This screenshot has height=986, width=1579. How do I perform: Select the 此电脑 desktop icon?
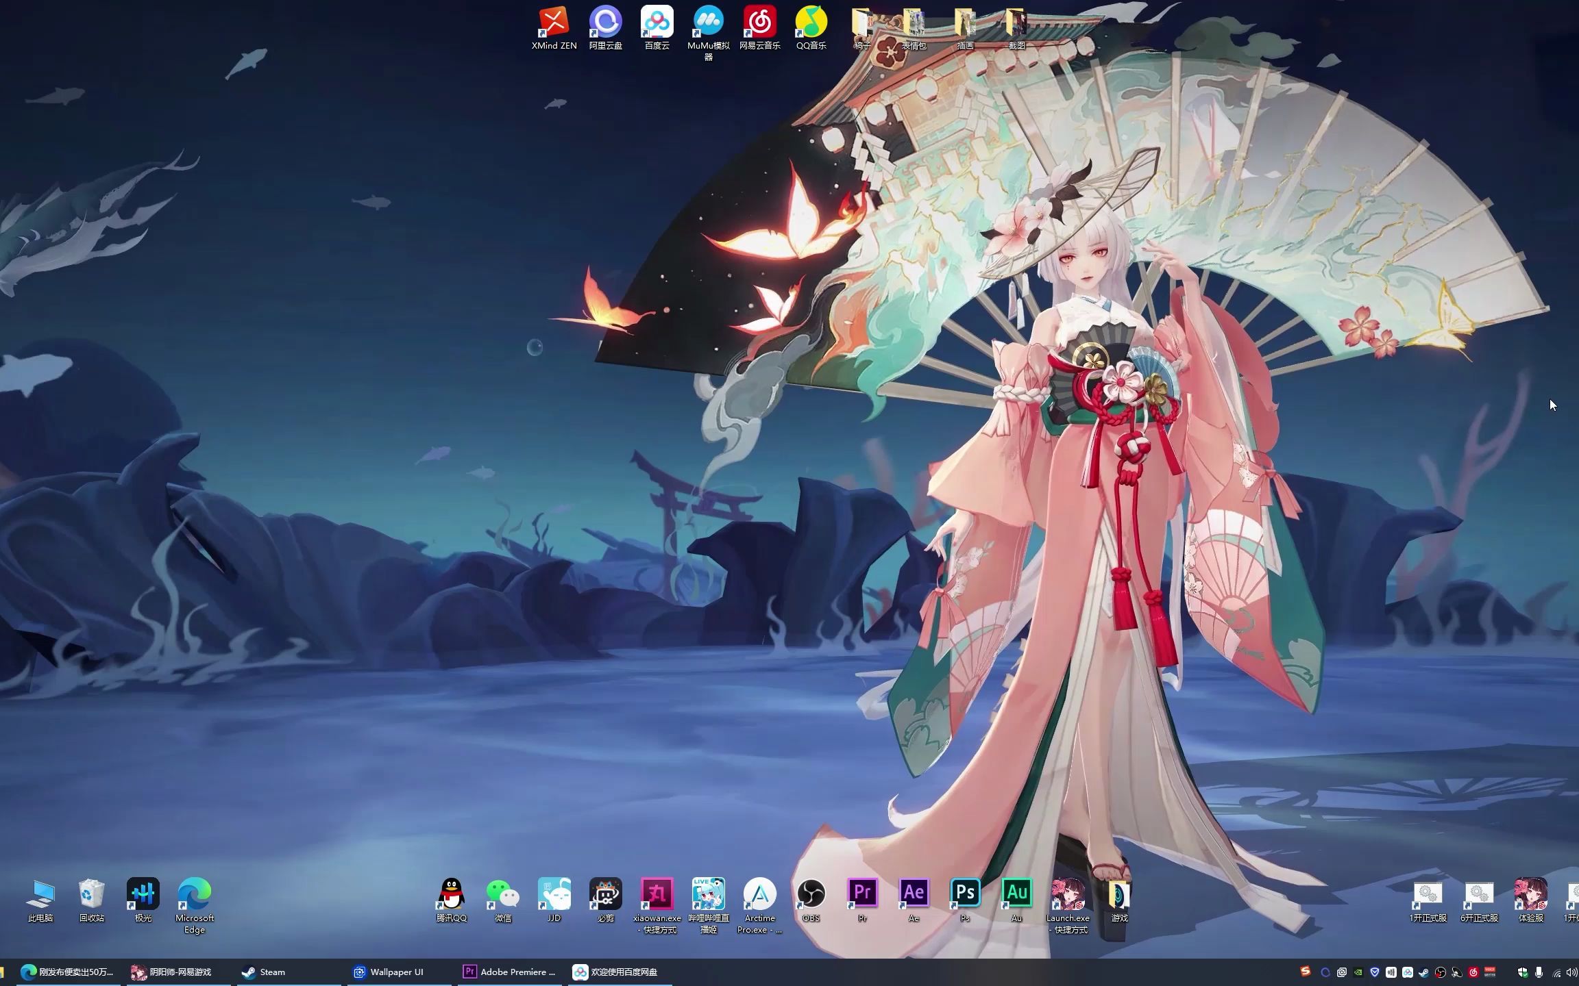tap(40, 901)
